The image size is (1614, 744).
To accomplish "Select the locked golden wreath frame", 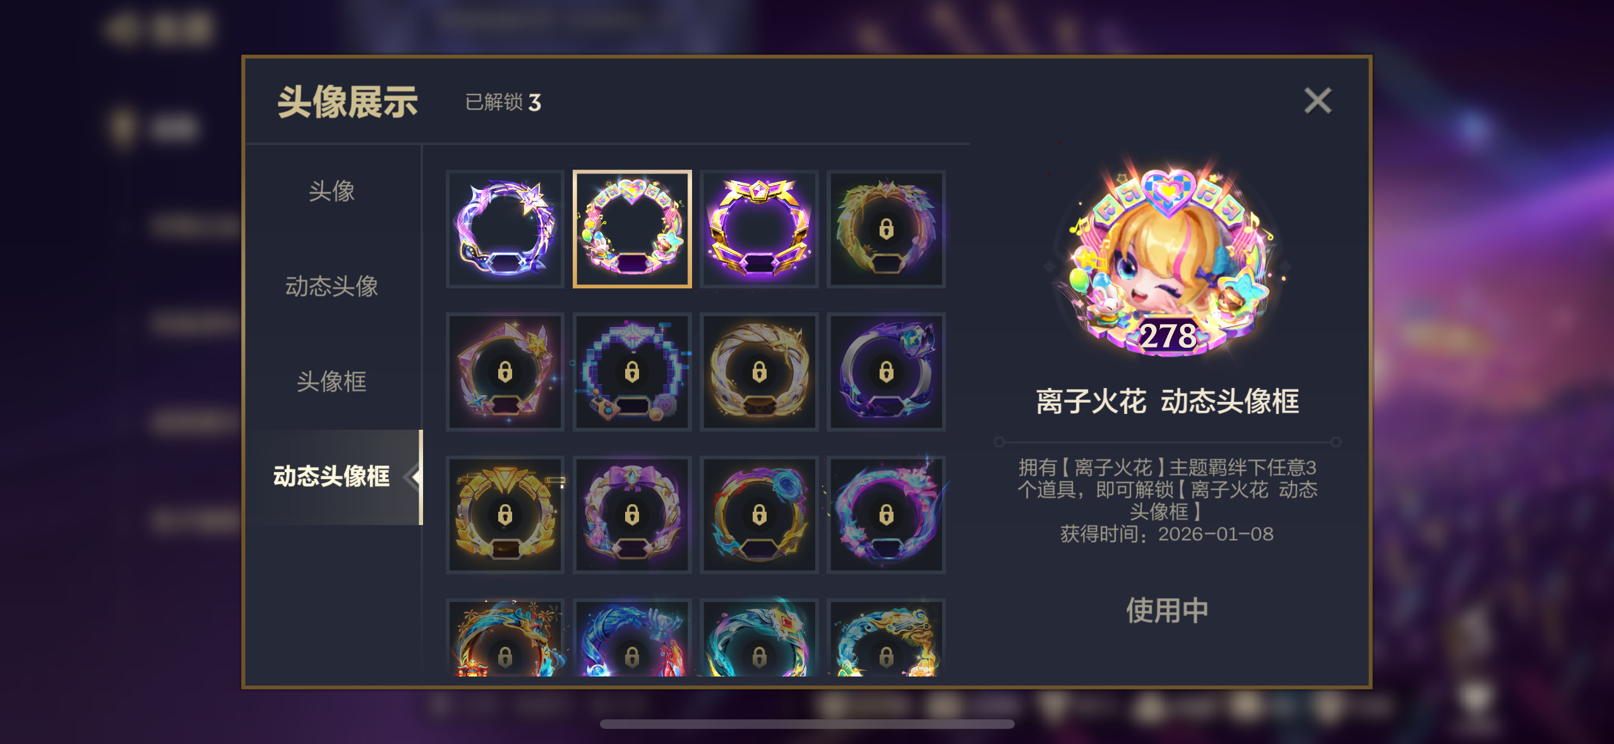I will click(x=759, y=372).
